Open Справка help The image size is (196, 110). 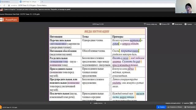[188, 24]
